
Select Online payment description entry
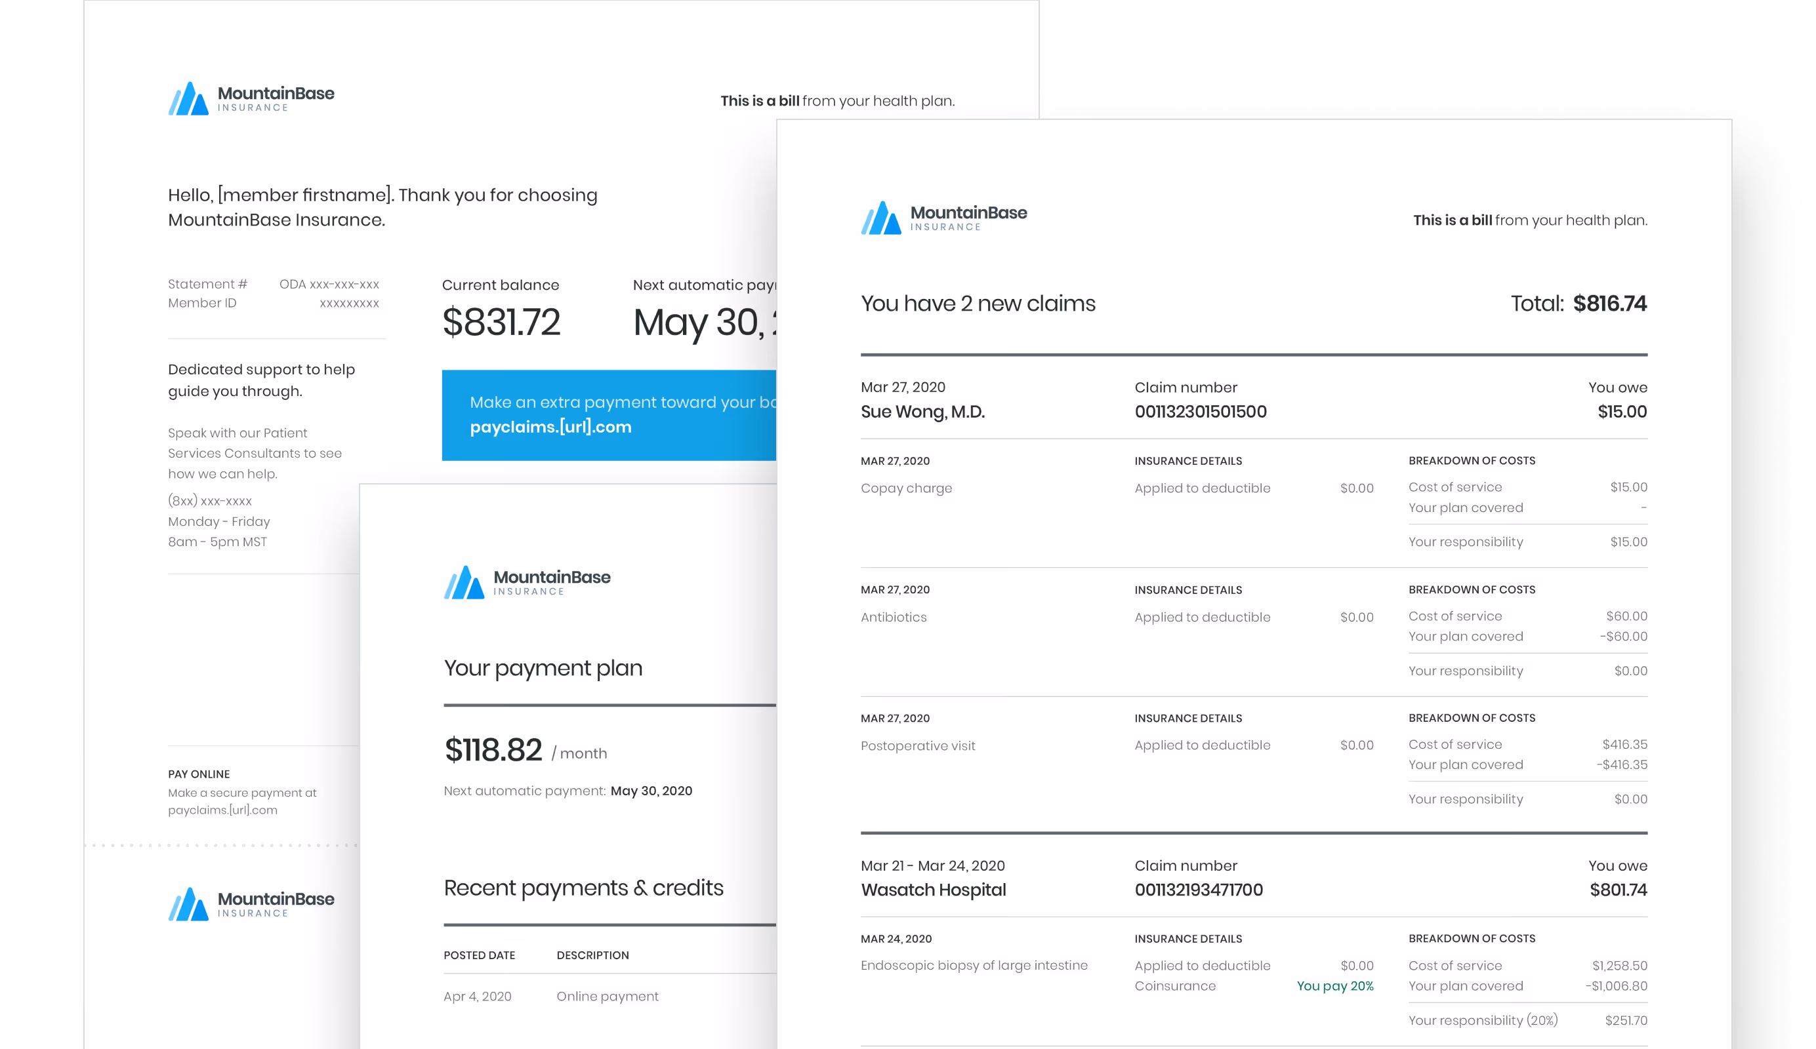[x=607, y=997]
